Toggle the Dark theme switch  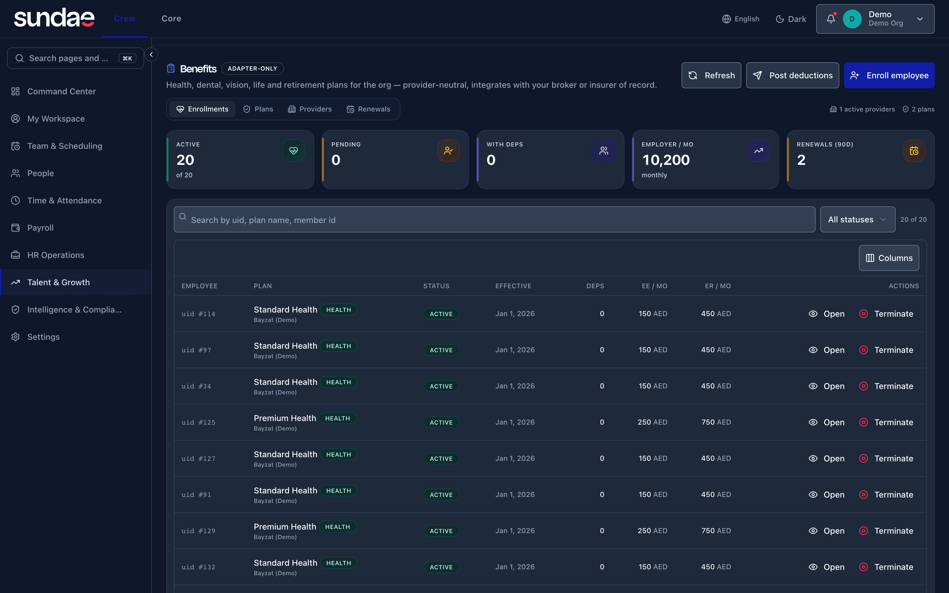click(791, 19)
